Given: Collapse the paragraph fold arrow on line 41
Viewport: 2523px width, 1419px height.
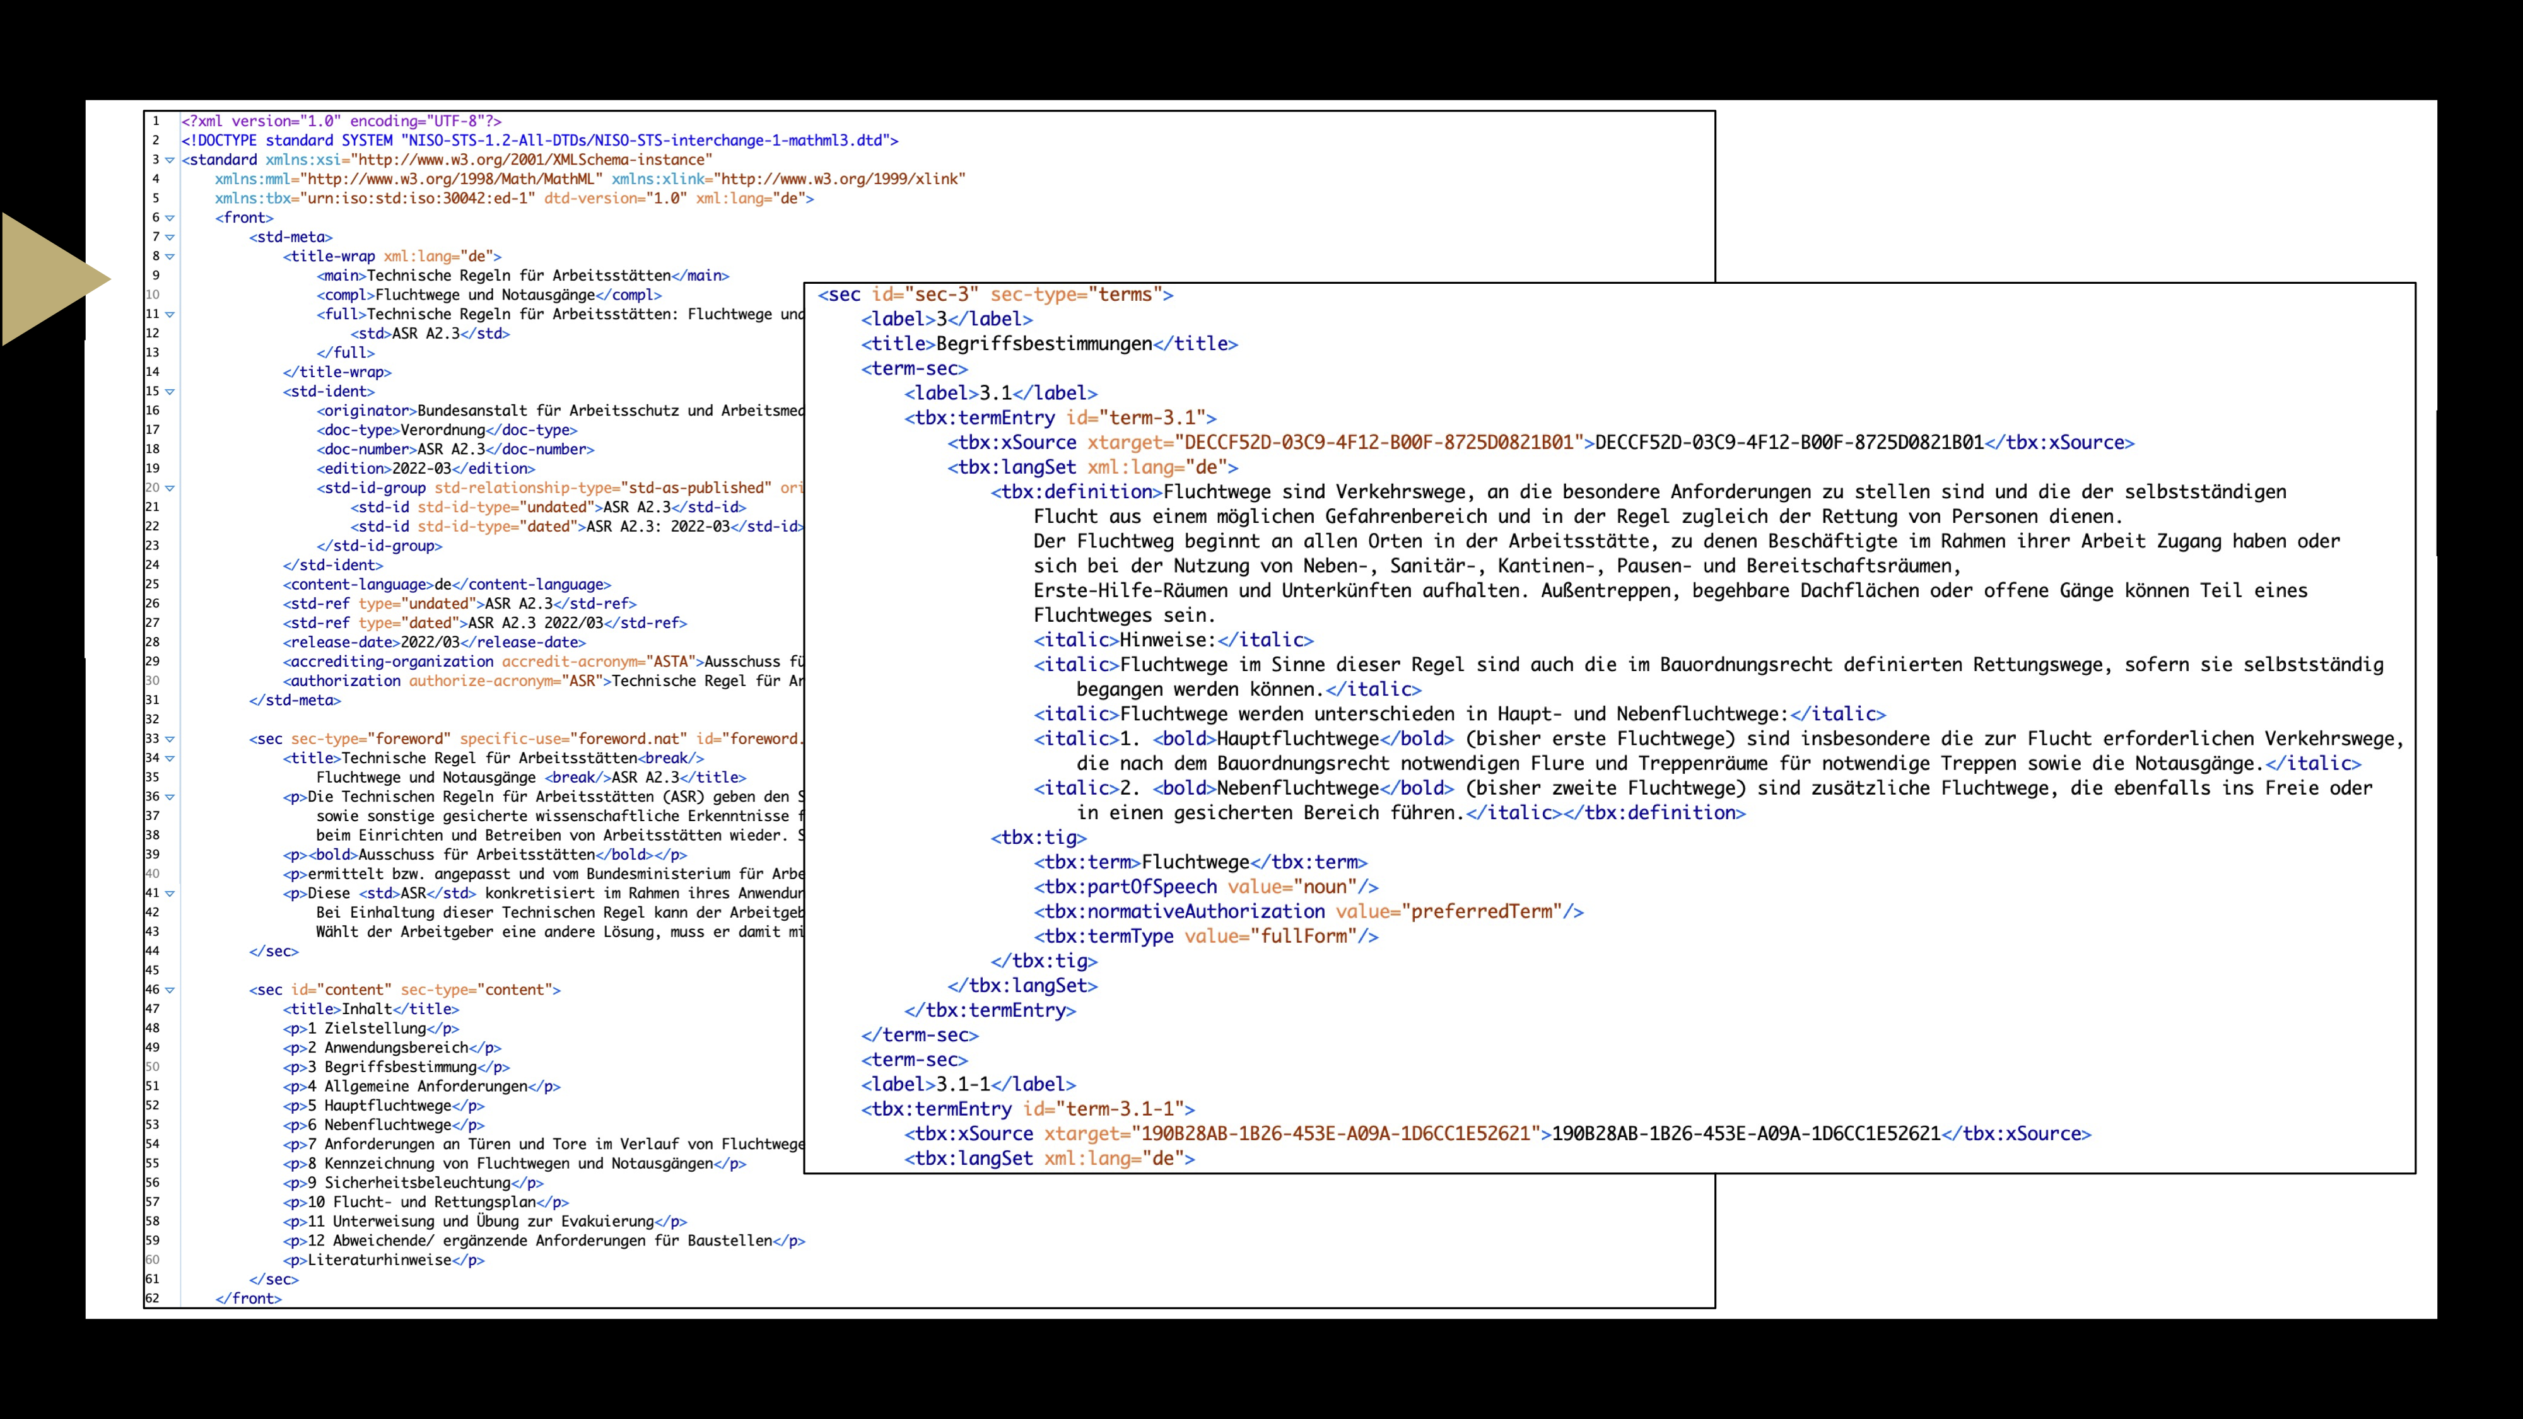Looking at the screenshot, I should click(x=170, y=893).
